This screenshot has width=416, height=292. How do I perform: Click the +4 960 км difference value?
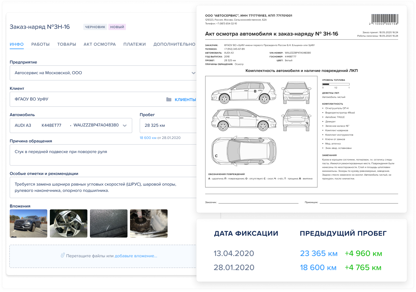pos(363,254)
